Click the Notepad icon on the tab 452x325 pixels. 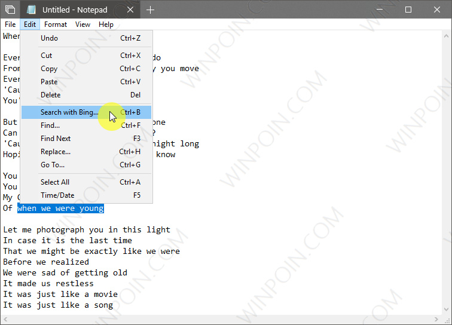(31, 10)
